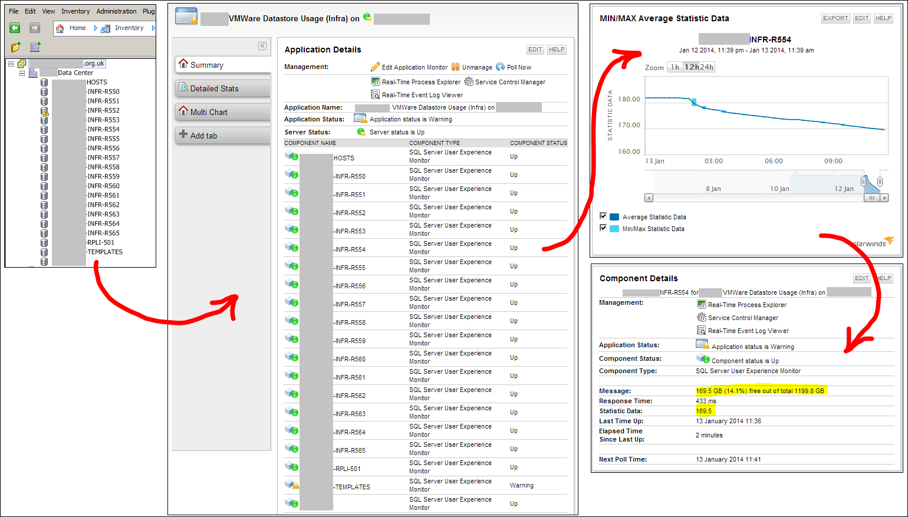Collapse the root .org.uk tree node
Image resolution: width=908 pixels, height=517 pixels.
(11, 64)
